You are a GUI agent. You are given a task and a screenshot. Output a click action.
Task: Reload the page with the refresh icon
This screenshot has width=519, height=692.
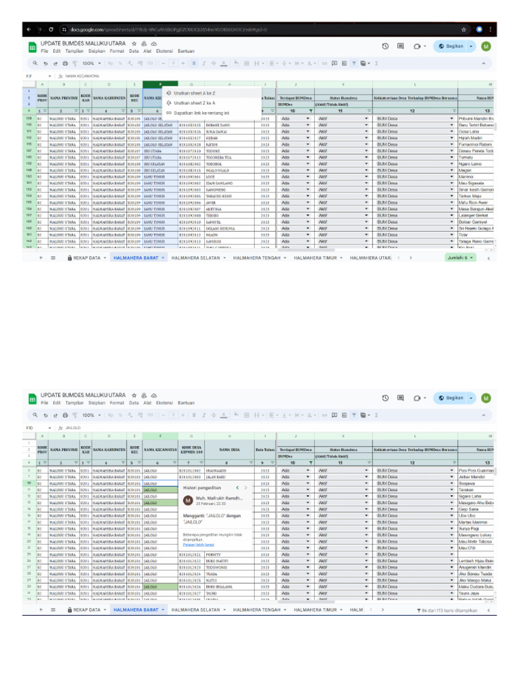51,30
